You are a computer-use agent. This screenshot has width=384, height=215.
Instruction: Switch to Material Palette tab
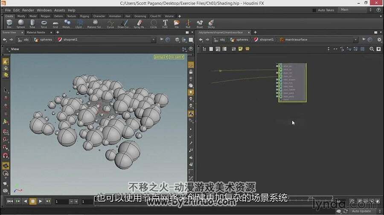pyautogui.click(x=36, y=32)
